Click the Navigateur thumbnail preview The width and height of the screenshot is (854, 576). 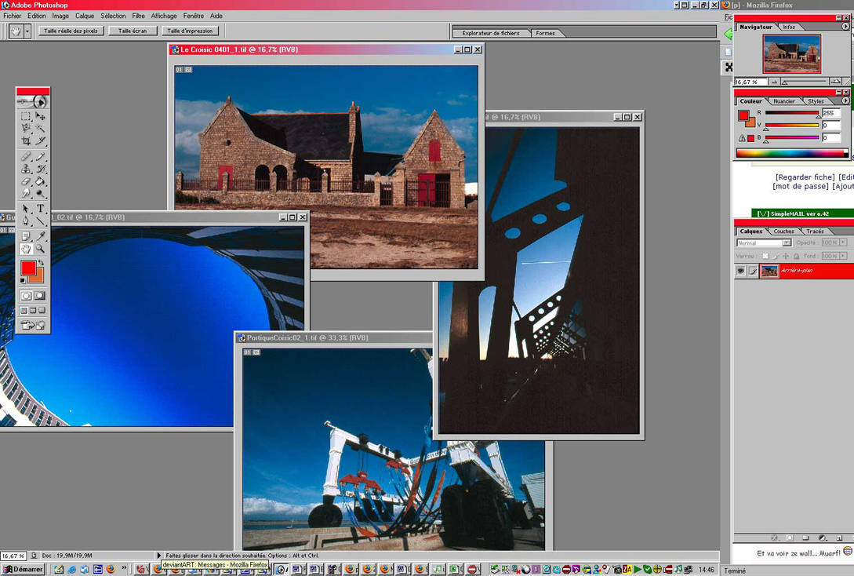[791, 54]
